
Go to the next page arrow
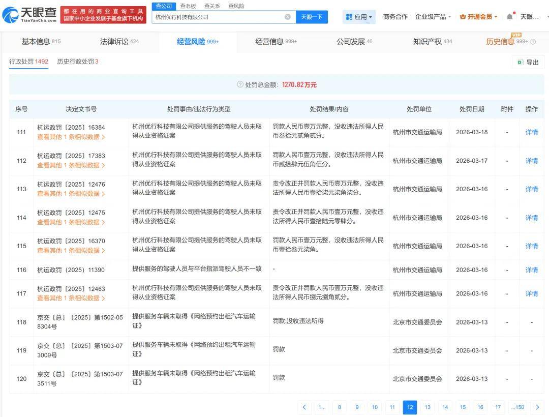click(x=537, y=407)
